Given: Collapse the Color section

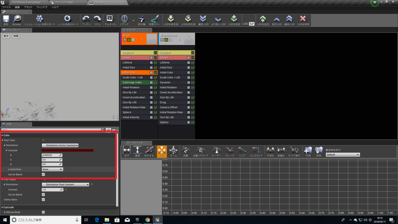Looking at the screenshot, I should (2, 135).
